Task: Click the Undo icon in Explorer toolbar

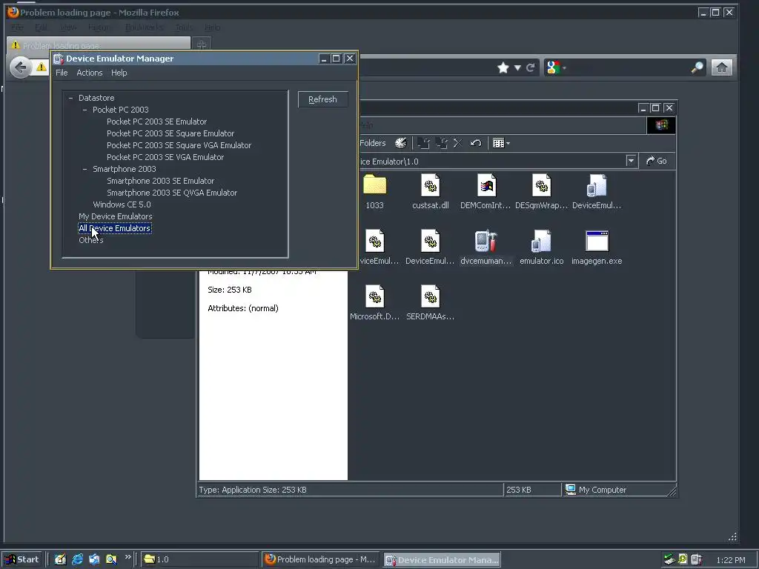Action: pos(476,143)
